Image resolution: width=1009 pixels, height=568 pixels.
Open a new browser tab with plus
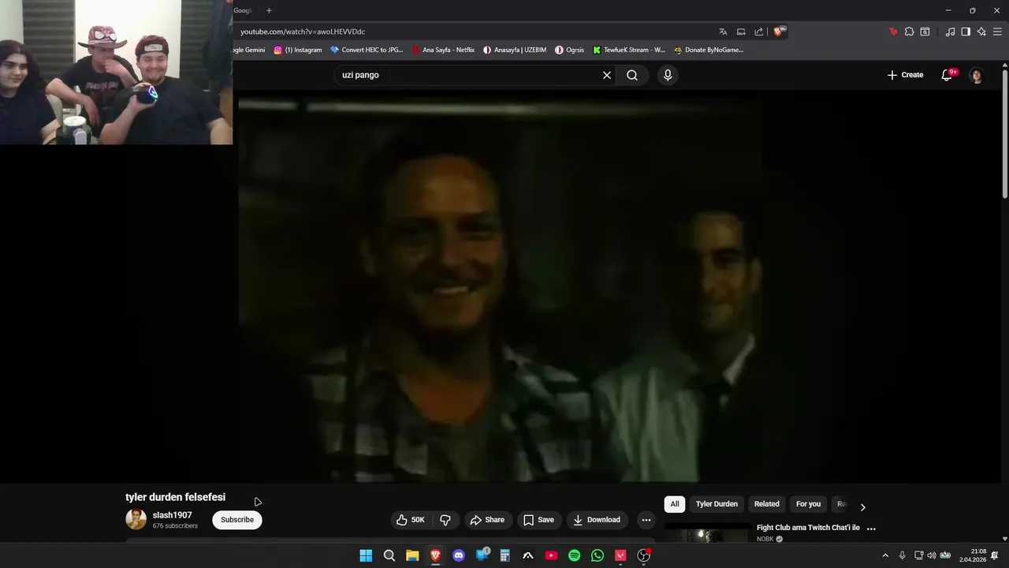point(269,10)
